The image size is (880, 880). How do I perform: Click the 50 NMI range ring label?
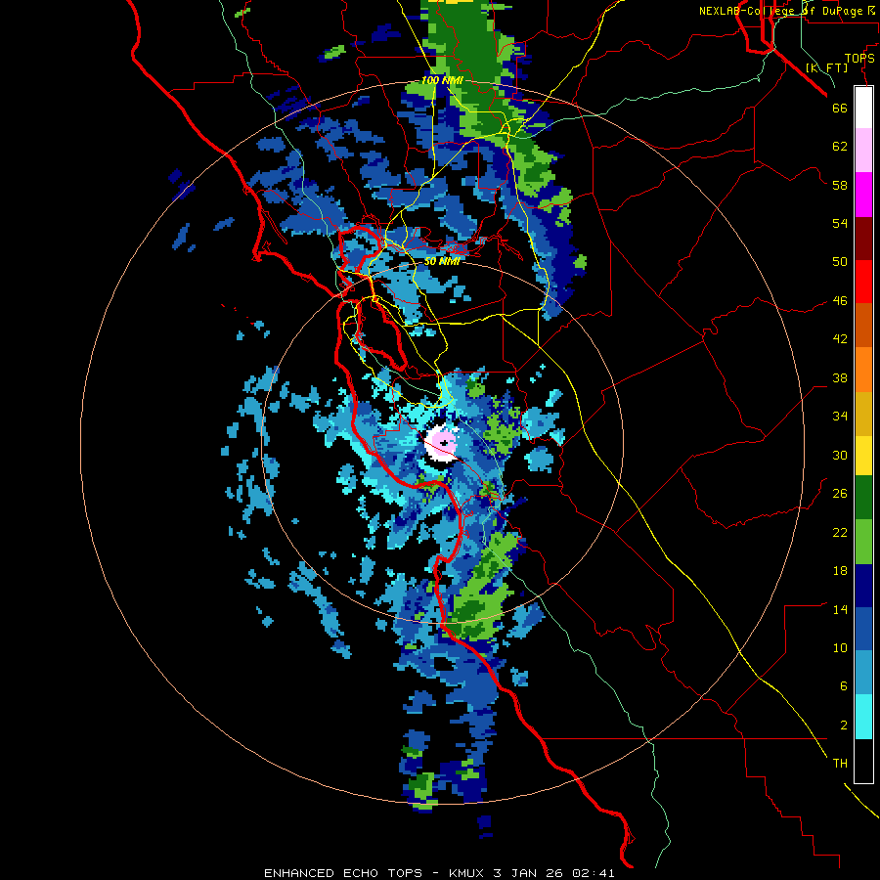point(442,261)
